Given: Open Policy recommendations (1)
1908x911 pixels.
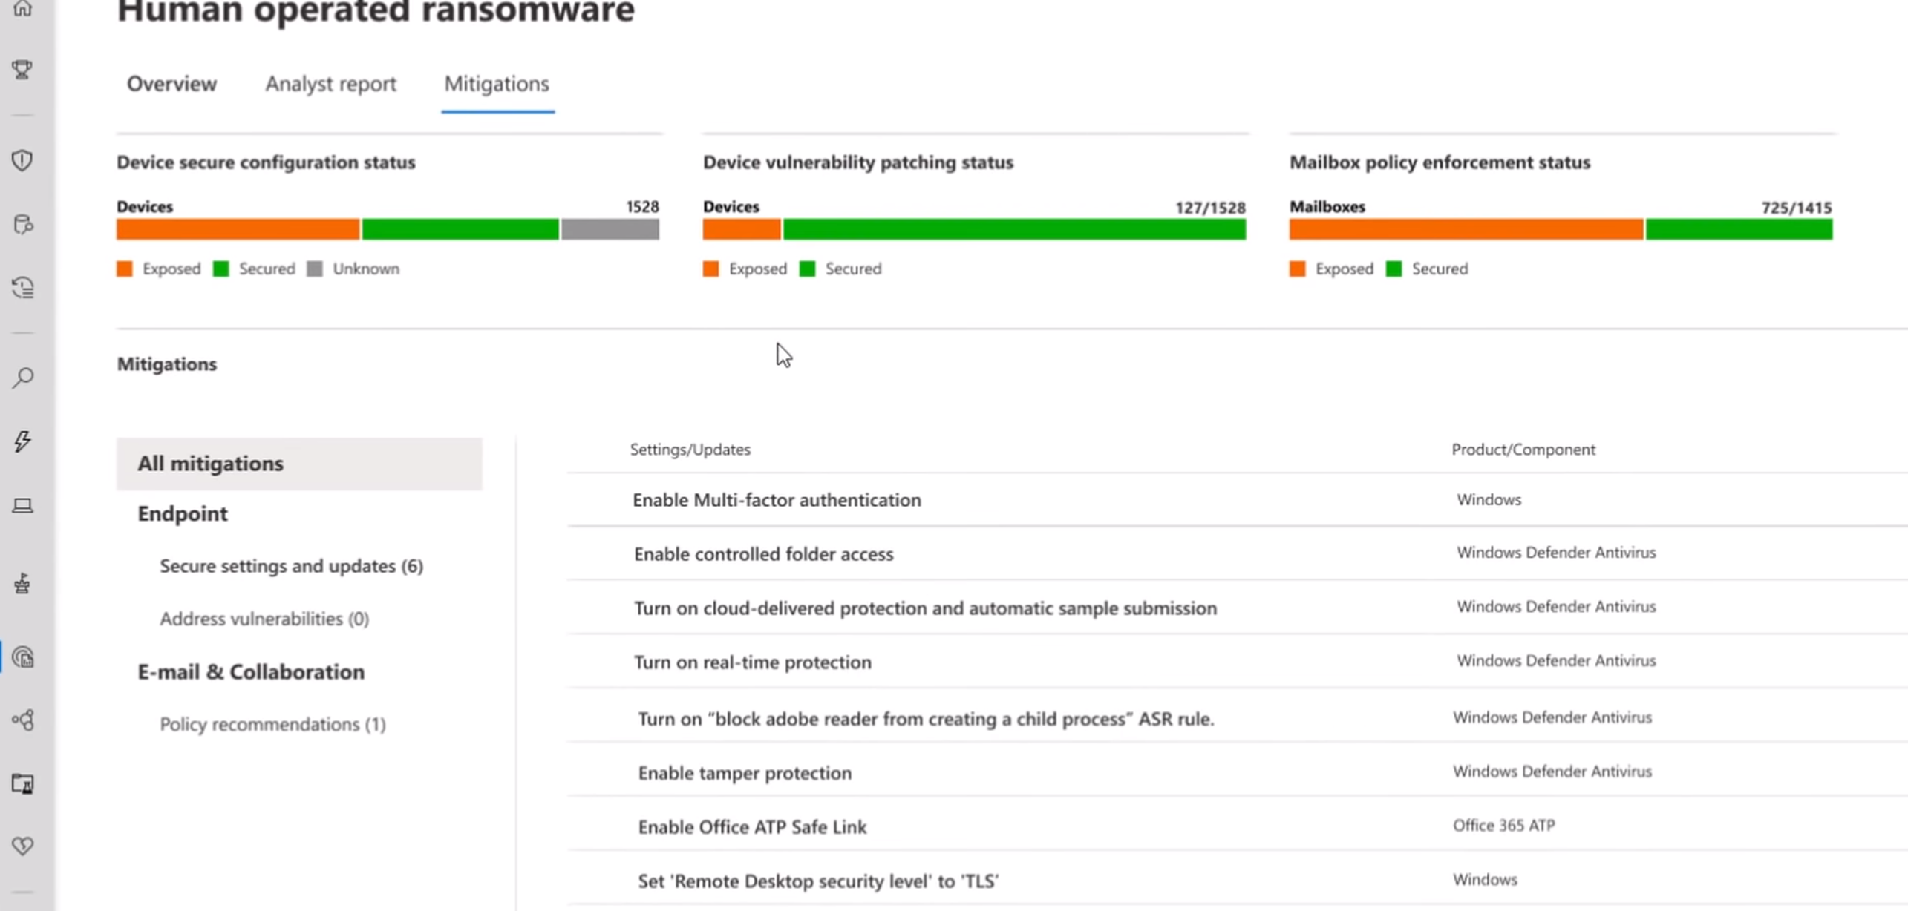Looking at the screenshot, I should click(272, 724).
